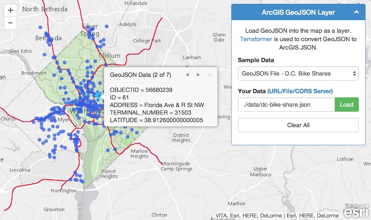Click the ID = 61 line
Image resolution: width=371 pixels, height=220 pixels.
(119, 98)
